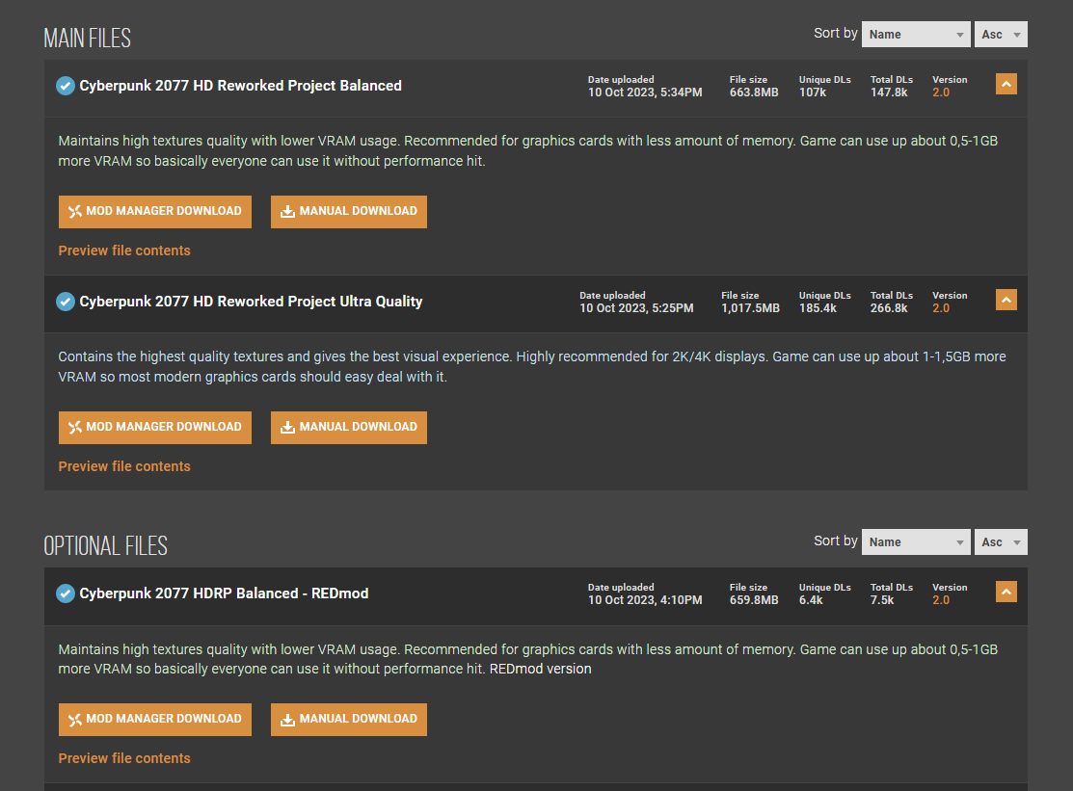Click total downloads value 7.5k
Image resolution: width=1073 pixels, height=791 pixels.
[882, 600]
